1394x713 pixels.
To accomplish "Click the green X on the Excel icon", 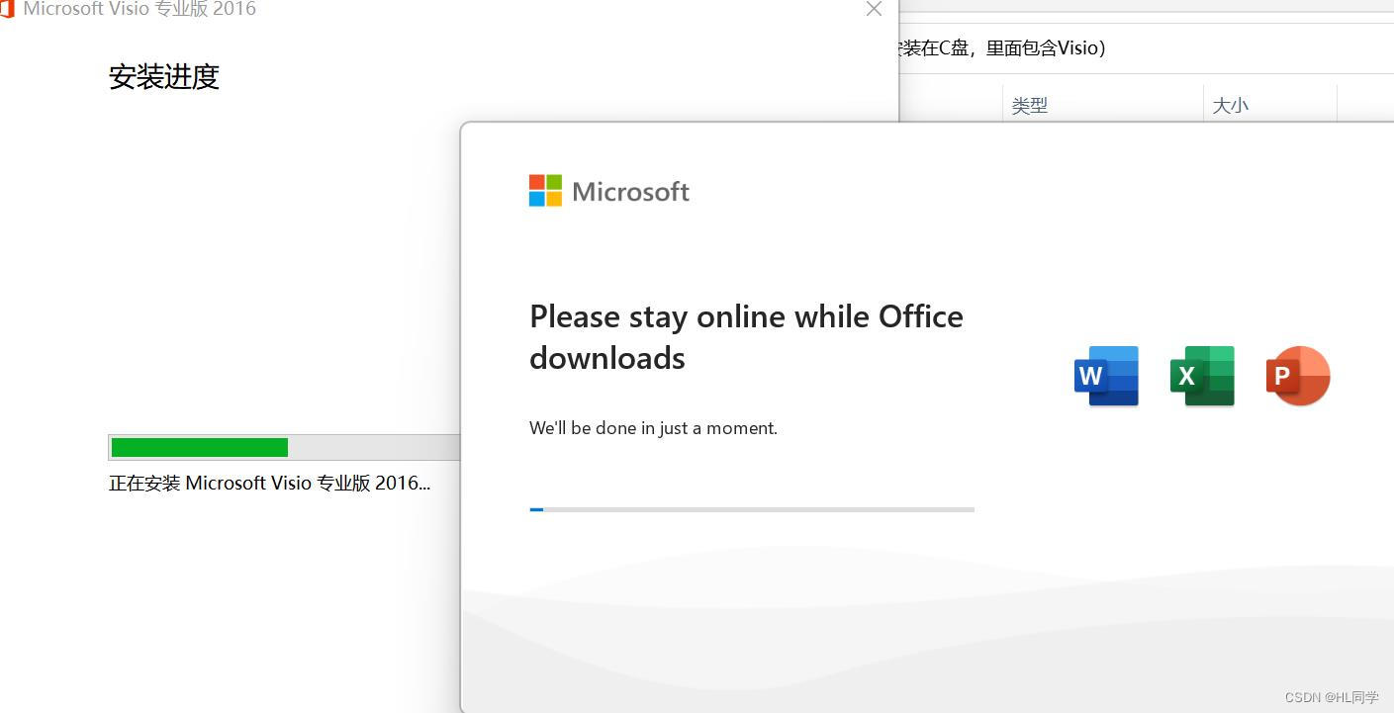I will pyautogui.click(x=1187, y=377).
